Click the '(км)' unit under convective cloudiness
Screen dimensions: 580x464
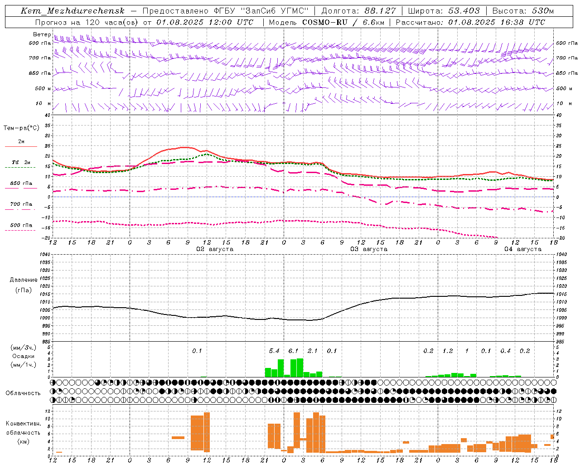click(24, 441)
